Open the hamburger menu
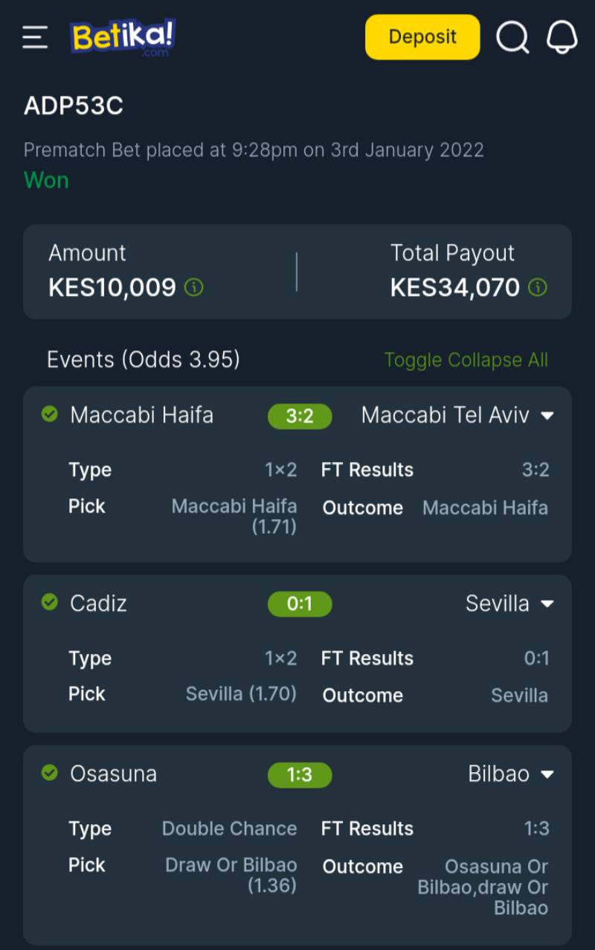 (x=35, y=37)
